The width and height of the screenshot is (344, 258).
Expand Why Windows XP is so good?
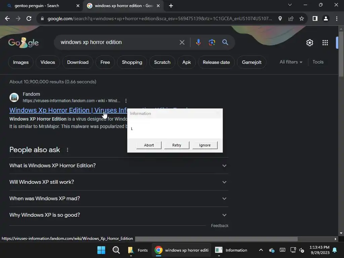coord(119,215)
